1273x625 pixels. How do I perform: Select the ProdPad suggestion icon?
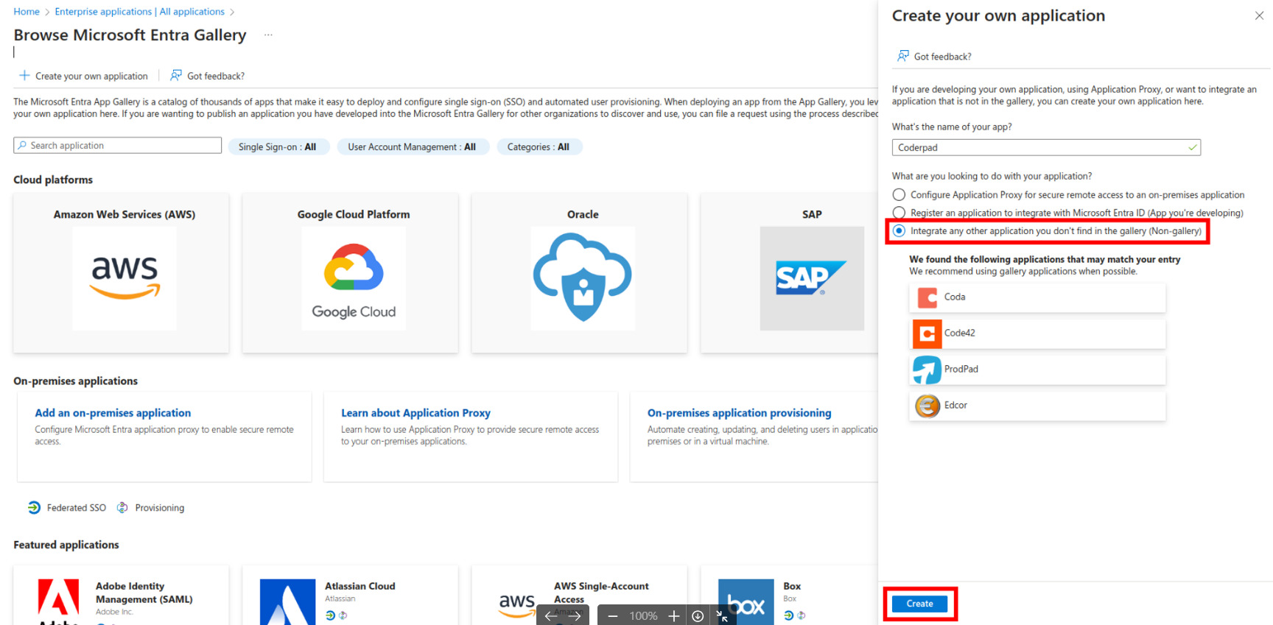927,370
